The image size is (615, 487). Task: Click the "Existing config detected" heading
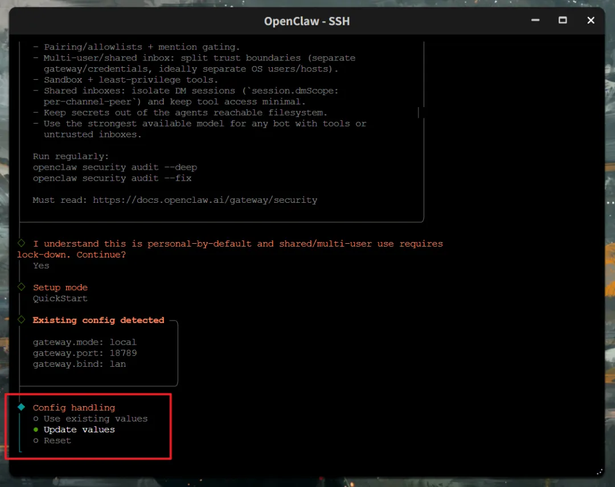coord(99,320)
